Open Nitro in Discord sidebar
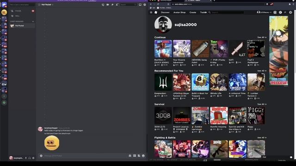 [x=22, y=16]
